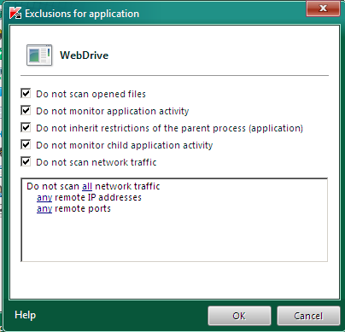Toggle Do not monitor application activity

(x=26, y=110)
